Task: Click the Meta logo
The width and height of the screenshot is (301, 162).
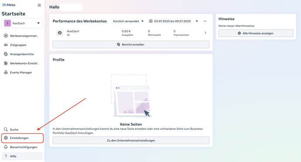Action: 9,5
